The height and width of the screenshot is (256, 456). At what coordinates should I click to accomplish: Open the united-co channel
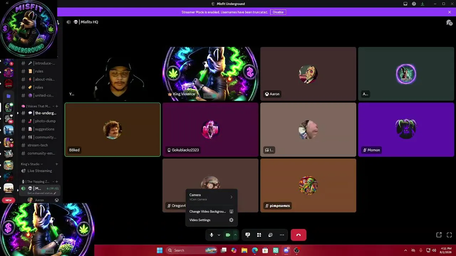pos(39,95)
